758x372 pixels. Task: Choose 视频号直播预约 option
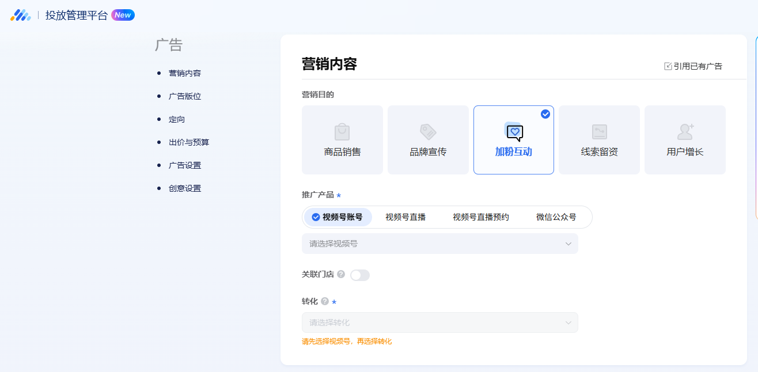click(x=480, y=217)
